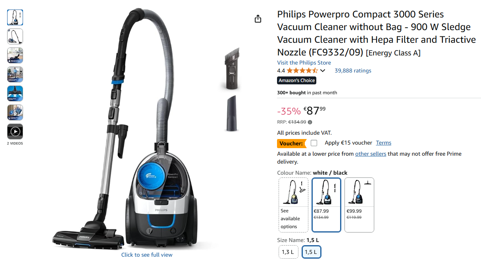Image resolution: width=481 pixels, height=263 pixels.
Task: Click the star rating icons
Action: coord(302,71)
